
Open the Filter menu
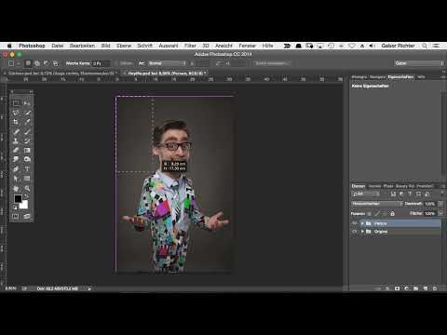pos(190,46)
